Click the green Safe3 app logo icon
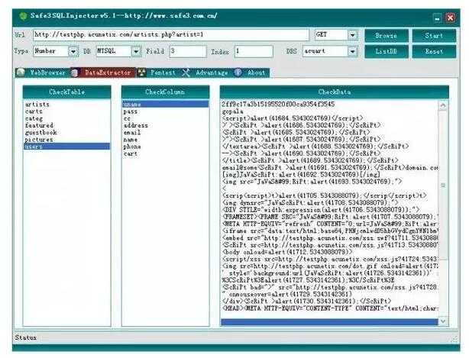Viewport: 469px width, 358px height. (23, 16)
